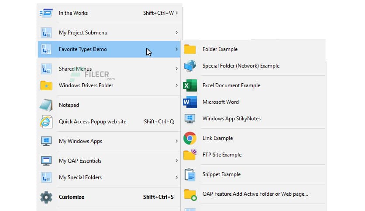Expand the My Special Folders arrow
The image size is (365, 211).
(177, 177)
